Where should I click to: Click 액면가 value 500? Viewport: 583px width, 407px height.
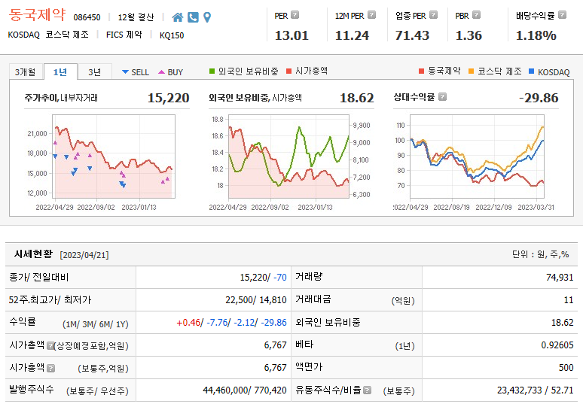(566, 368)
